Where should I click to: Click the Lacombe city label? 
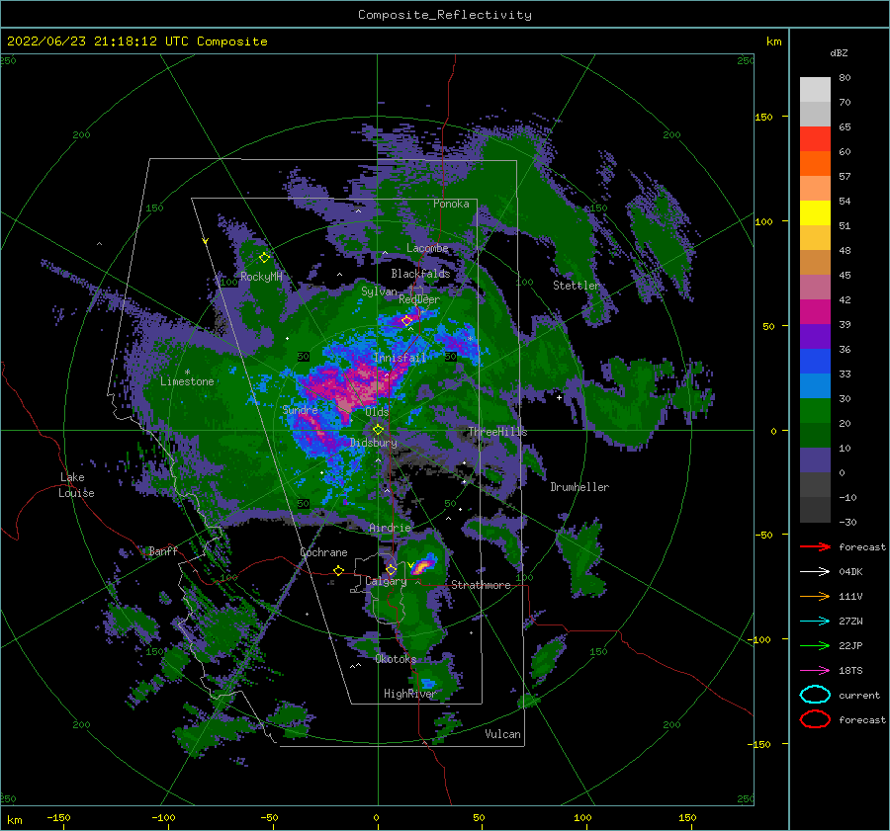coord(427,248)
